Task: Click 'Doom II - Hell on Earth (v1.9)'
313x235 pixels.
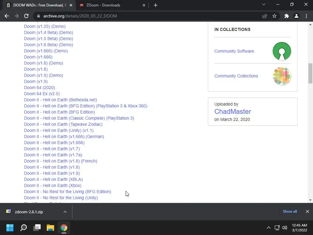Action: [x=52, y=173]
